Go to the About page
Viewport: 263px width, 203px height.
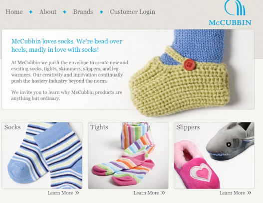coord(48,12)
